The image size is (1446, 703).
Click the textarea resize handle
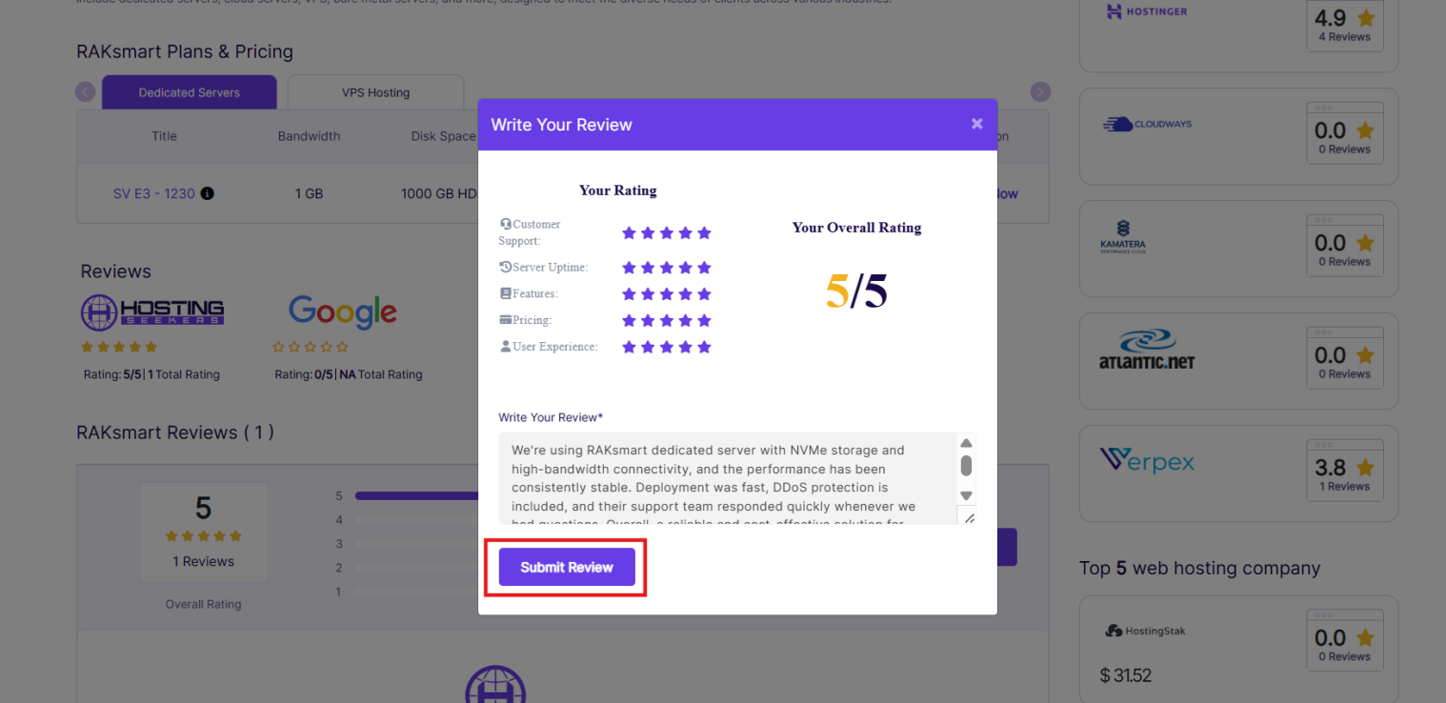pyautogui.click(x=969, y=518)
